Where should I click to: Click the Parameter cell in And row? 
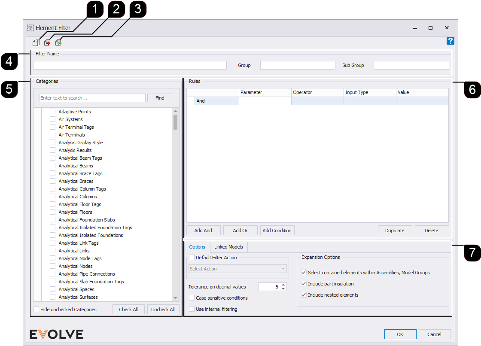tap(265, 101)
